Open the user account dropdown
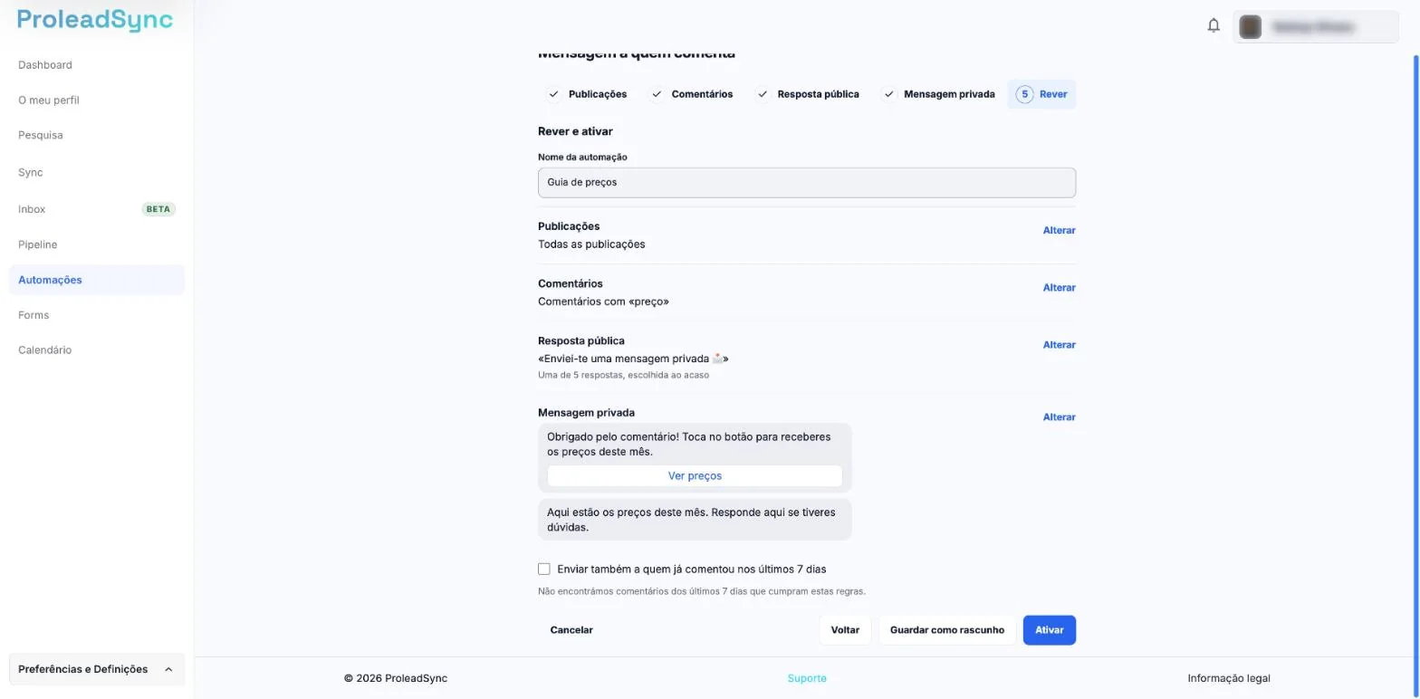This screenshot has height=699, width=1420. coord(1316,27)
